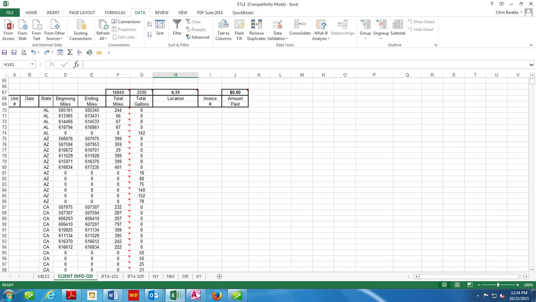
Task: Click the Advanced filter button
Action: pos(197,37)
